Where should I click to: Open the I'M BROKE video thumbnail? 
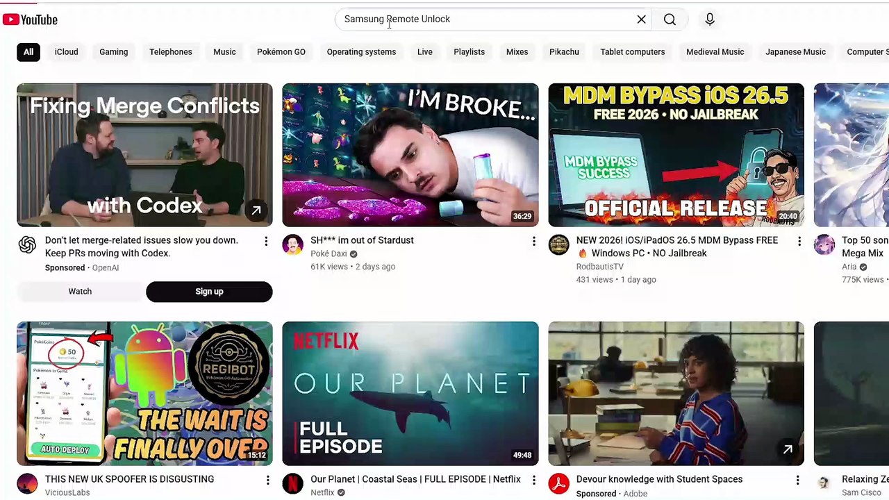pos(410,155)
